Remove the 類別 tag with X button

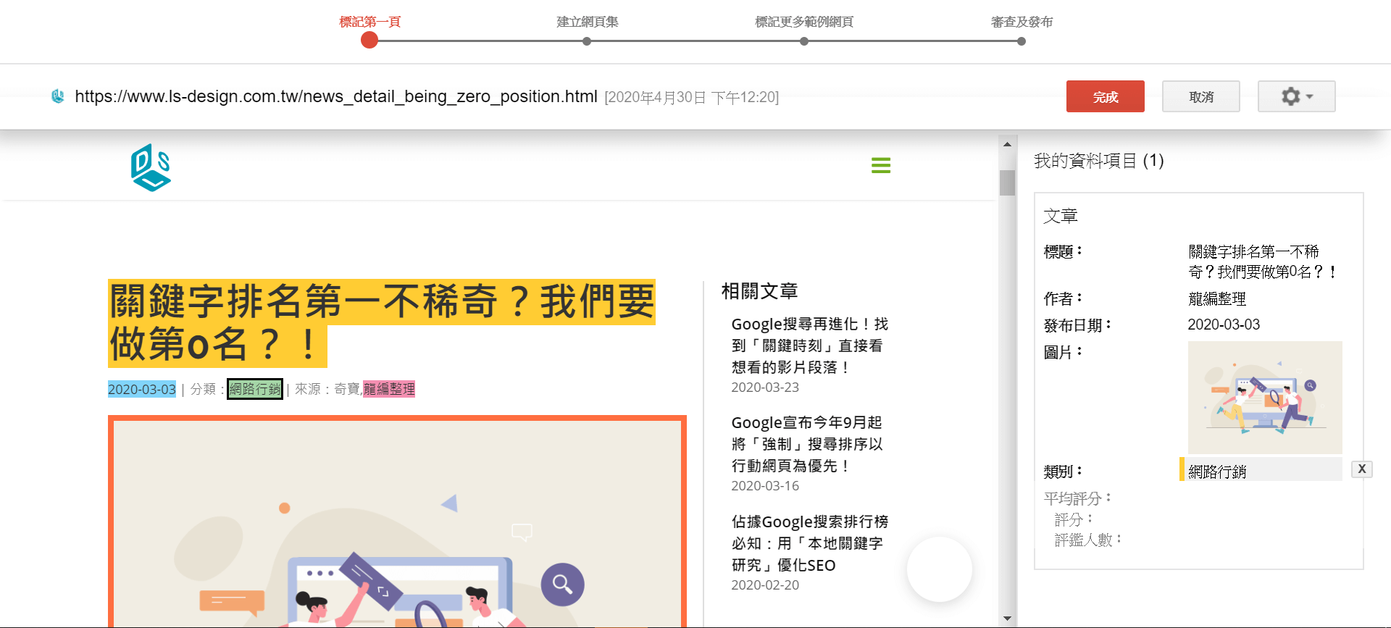[x=1362, y=469]
